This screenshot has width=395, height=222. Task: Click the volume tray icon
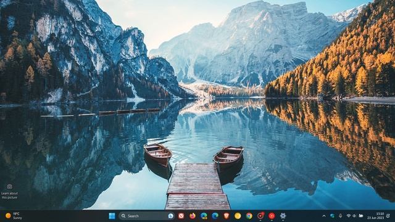[x=354, y=216]
